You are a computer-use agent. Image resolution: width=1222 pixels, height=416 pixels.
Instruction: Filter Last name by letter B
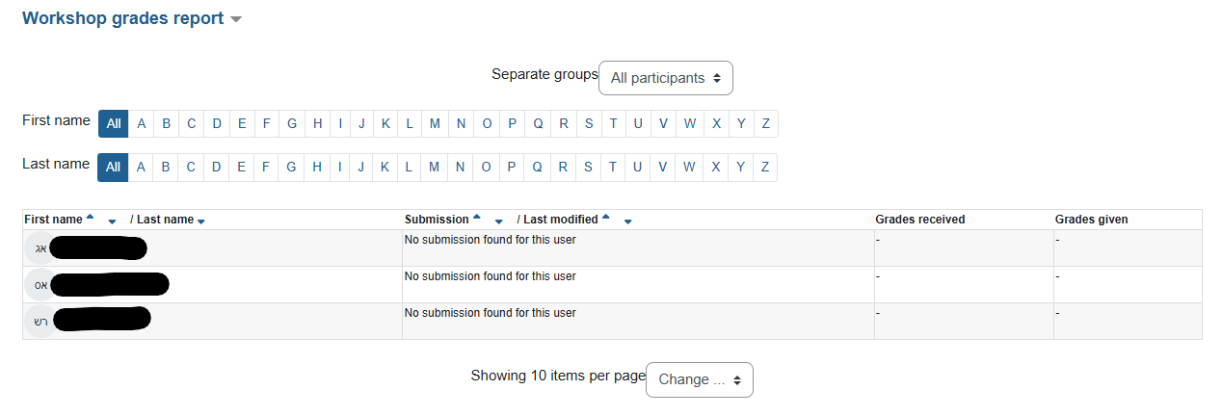[x=166, y=167]
